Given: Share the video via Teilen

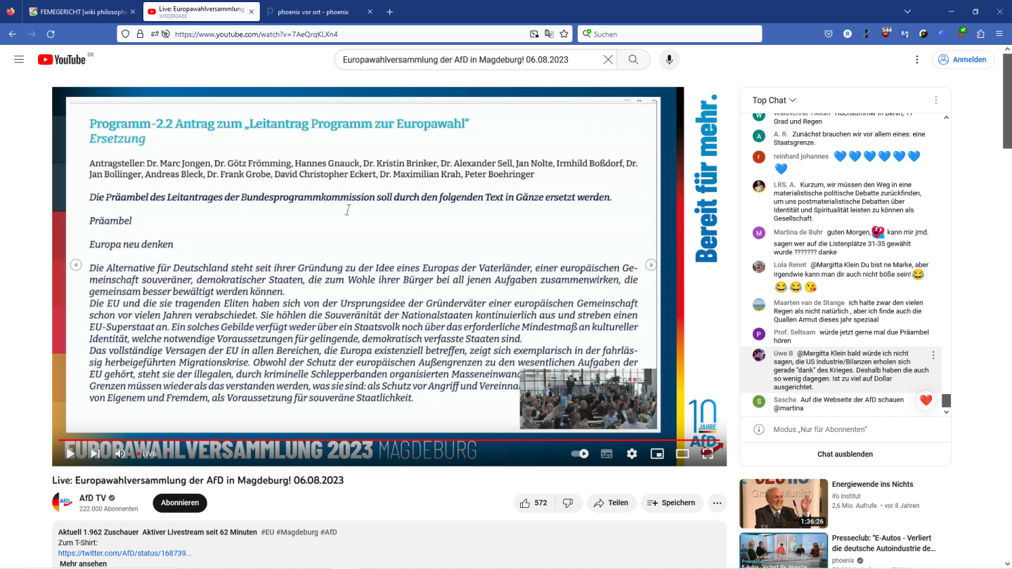Looking at the screenshot, I should point(611,503).
